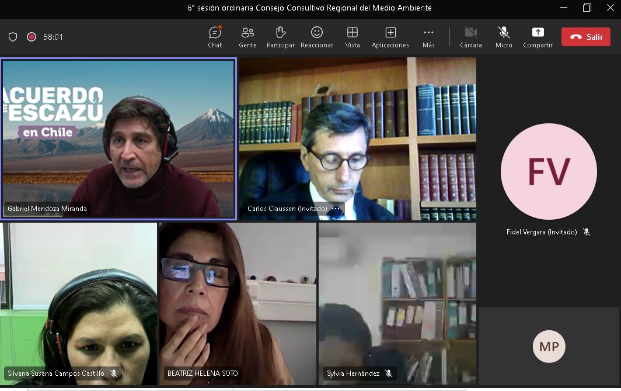Show the Gente participants list

point(247,37)
